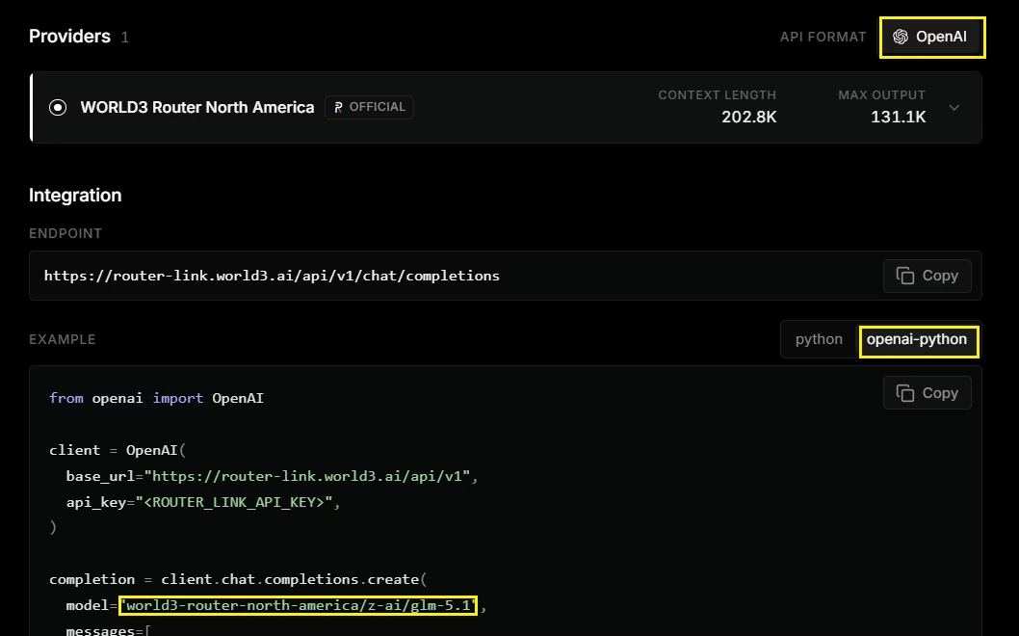
Task: Click the client.chat.completions.create code line
Action: click(238, 579)
